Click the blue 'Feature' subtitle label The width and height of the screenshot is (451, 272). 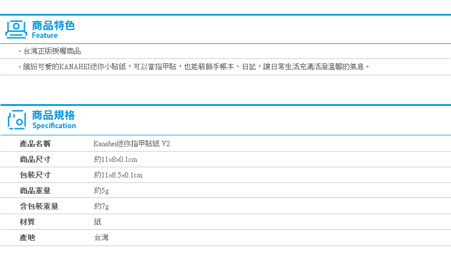tap(44, 36)
